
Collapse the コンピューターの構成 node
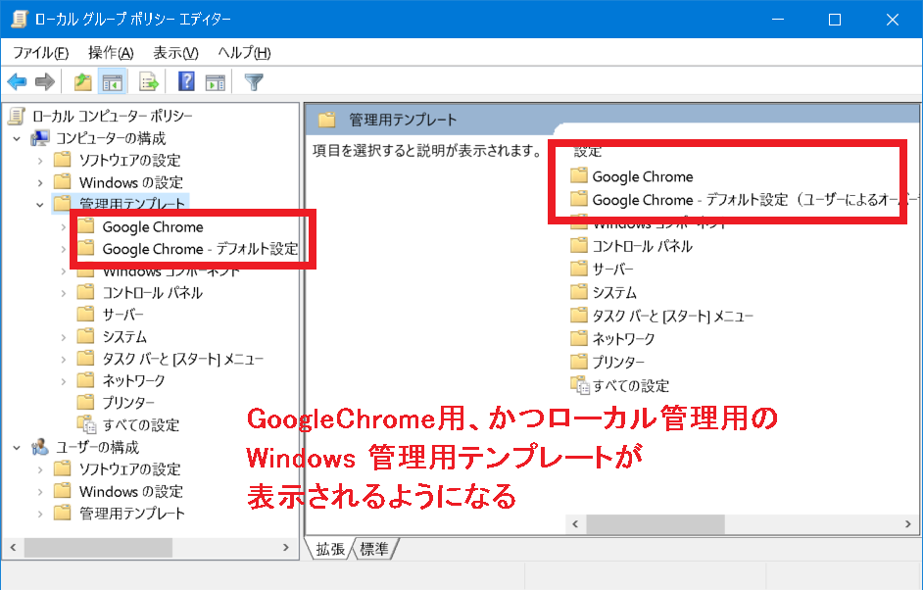17,139
